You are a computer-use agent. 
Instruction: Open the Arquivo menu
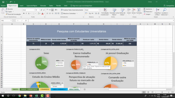[x=3, y=6]
